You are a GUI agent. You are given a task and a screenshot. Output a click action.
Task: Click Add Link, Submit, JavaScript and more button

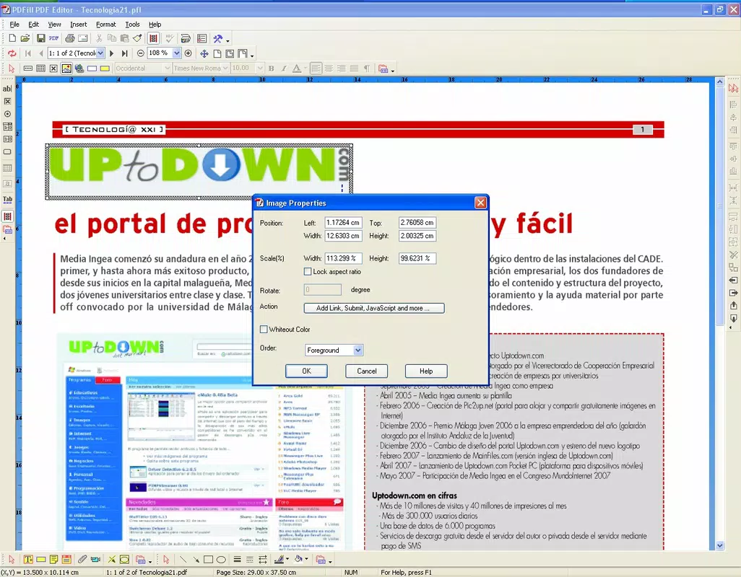374,308
